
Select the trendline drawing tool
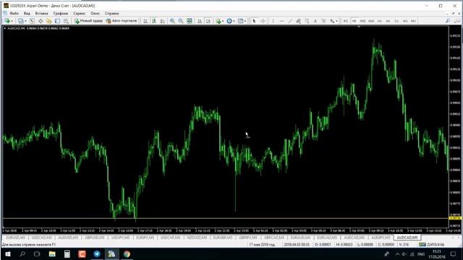click(290, 21)
